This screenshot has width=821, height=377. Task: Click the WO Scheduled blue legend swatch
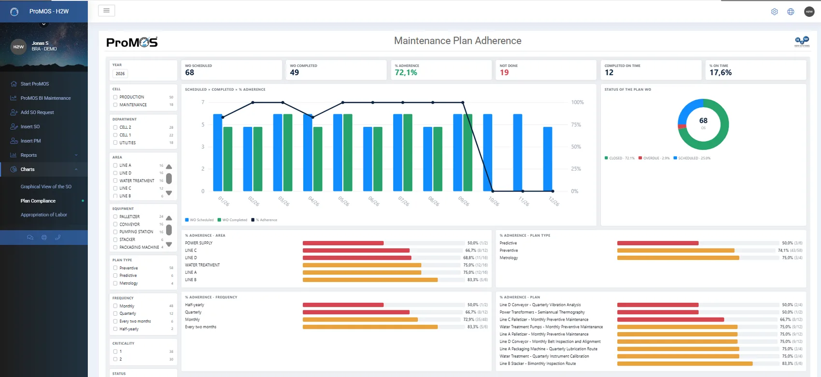pyautogui.click(x=187, y=220)
